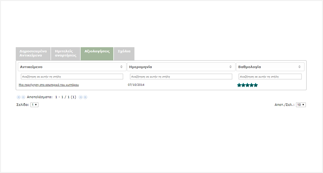This screenshot has width=323, height=173.
Task: Click sort arrows in Ημερομηνία column header
Action: 230,67
